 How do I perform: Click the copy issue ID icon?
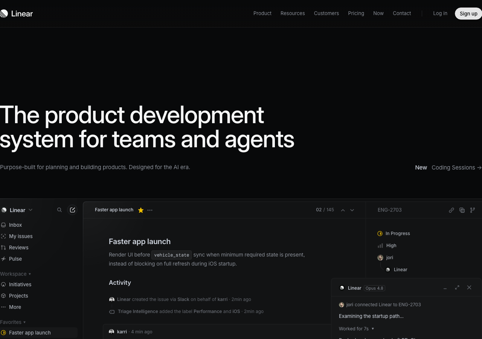(x=462, y=210)
